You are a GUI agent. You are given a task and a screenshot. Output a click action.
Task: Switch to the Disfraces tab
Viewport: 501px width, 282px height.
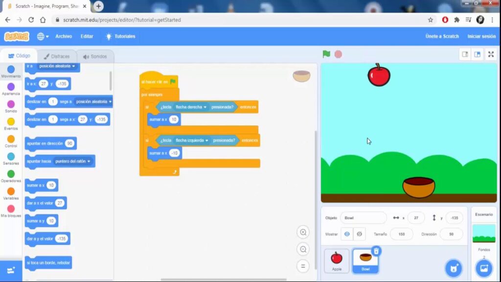(57, 56)
